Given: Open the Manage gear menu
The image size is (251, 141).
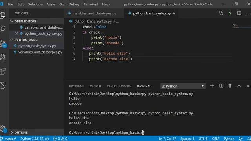Looking at the screenshot, I should pyautogui.click(x=3, y=128).
